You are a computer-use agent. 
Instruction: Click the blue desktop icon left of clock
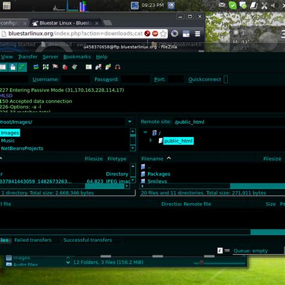[x=135, y=5]
